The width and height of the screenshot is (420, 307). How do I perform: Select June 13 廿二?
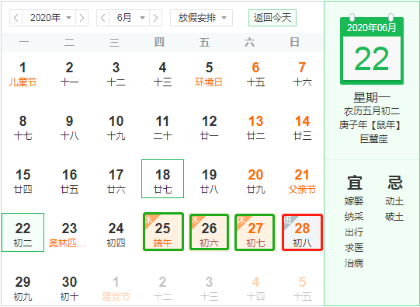255,127
